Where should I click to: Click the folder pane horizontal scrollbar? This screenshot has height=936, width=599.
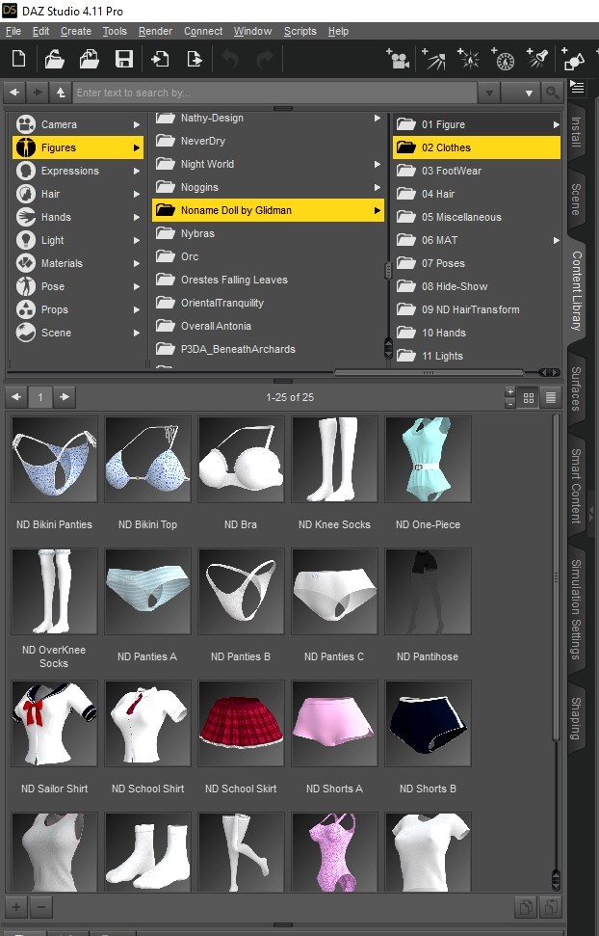click(429, 372)
